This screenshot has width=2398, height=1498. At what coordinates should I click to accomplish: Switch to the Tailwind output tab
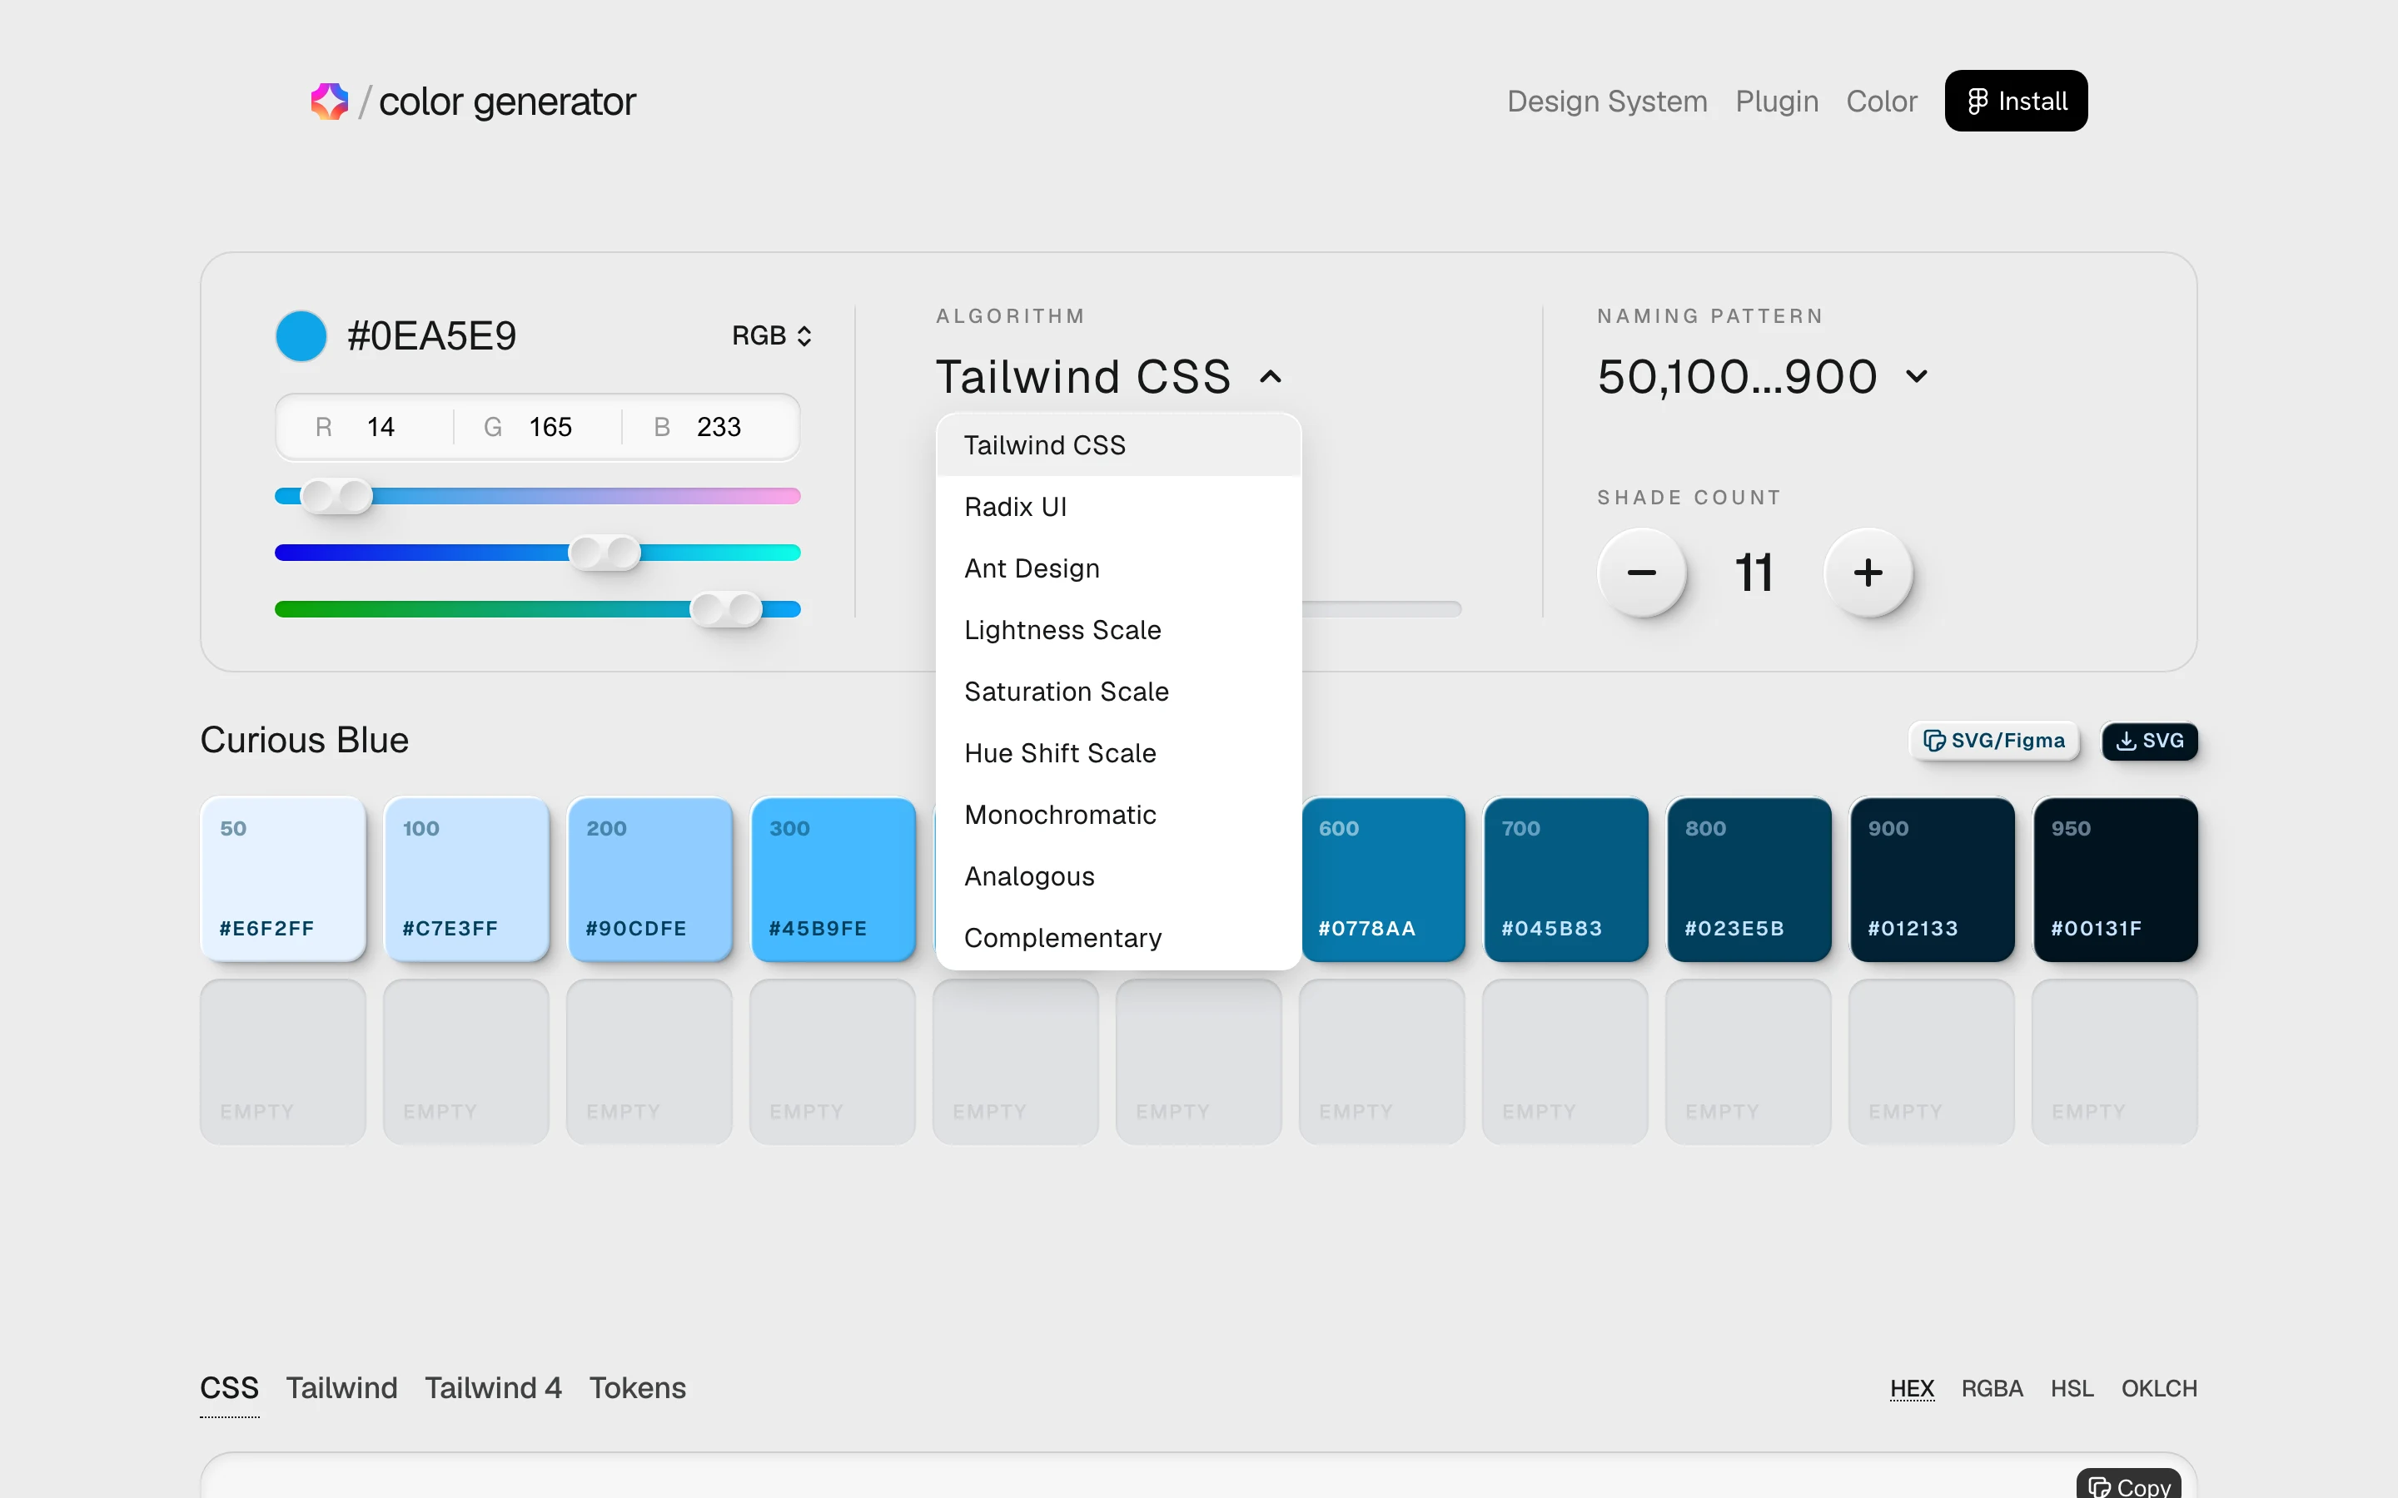coord(342,1388)
